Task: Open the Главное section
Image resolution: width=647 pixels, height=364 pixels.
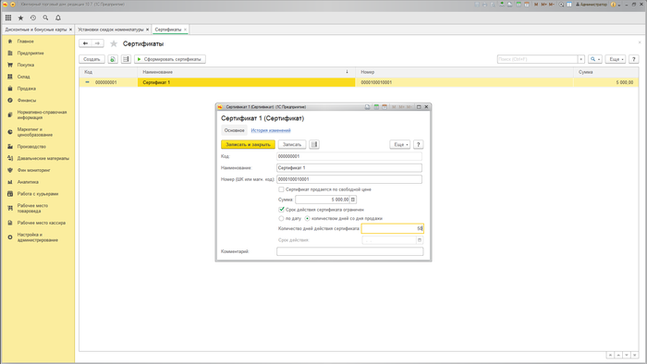Action: point(26,42)
